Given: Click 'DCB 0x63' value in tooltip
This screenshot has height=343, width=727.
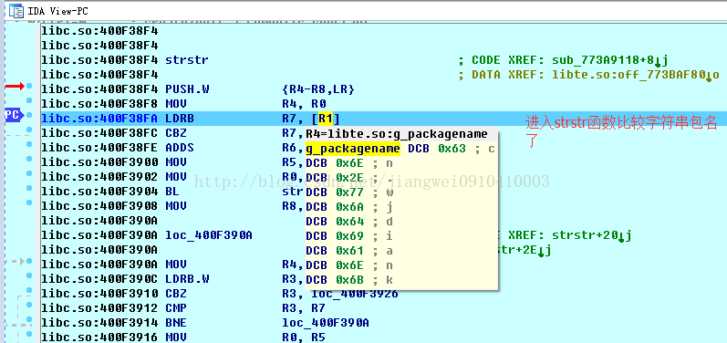Looking at the screenshot, I should (437, 149).
